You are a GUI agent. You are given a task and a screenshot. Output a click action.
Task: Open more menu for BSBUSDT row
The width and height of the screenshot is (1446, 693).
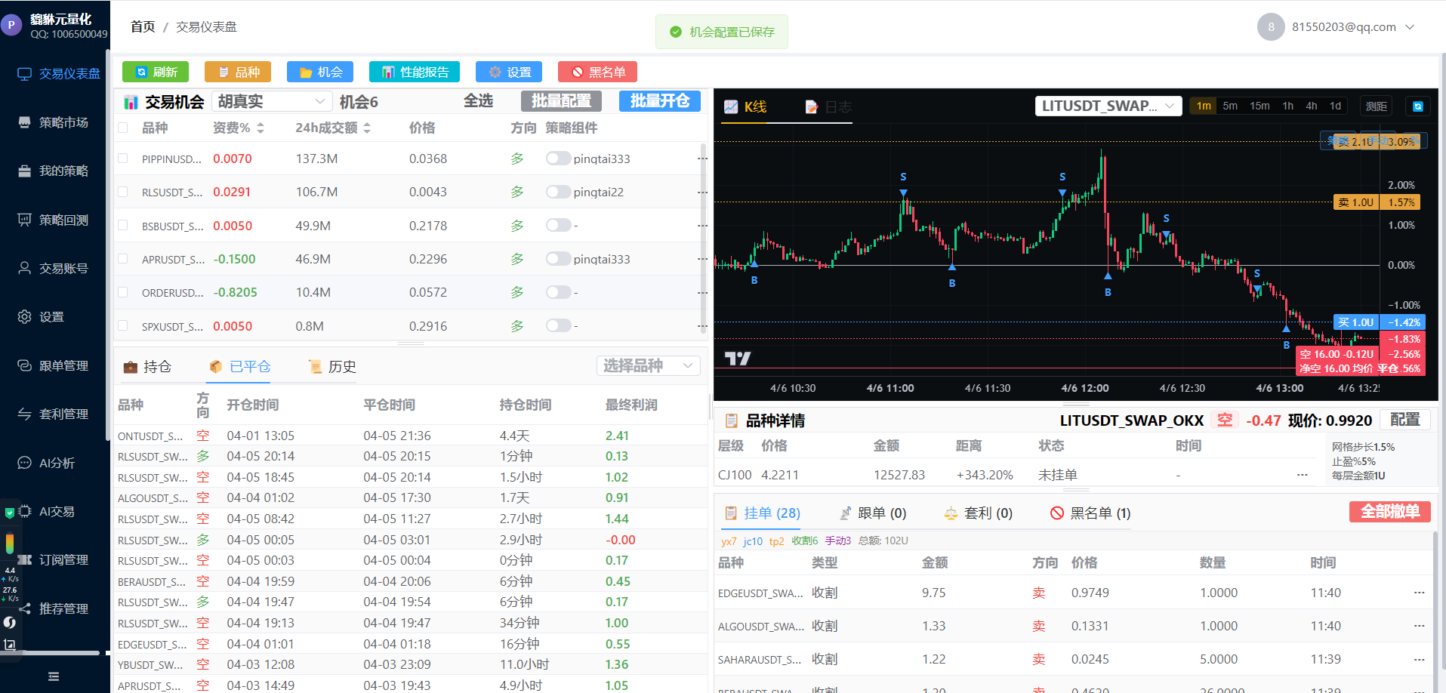coord(702,226)
